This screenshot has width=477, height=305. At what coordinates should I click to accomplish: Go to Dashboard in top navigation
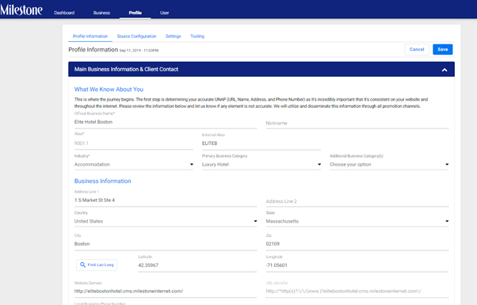pyautogui.click(x=64, y=13)
